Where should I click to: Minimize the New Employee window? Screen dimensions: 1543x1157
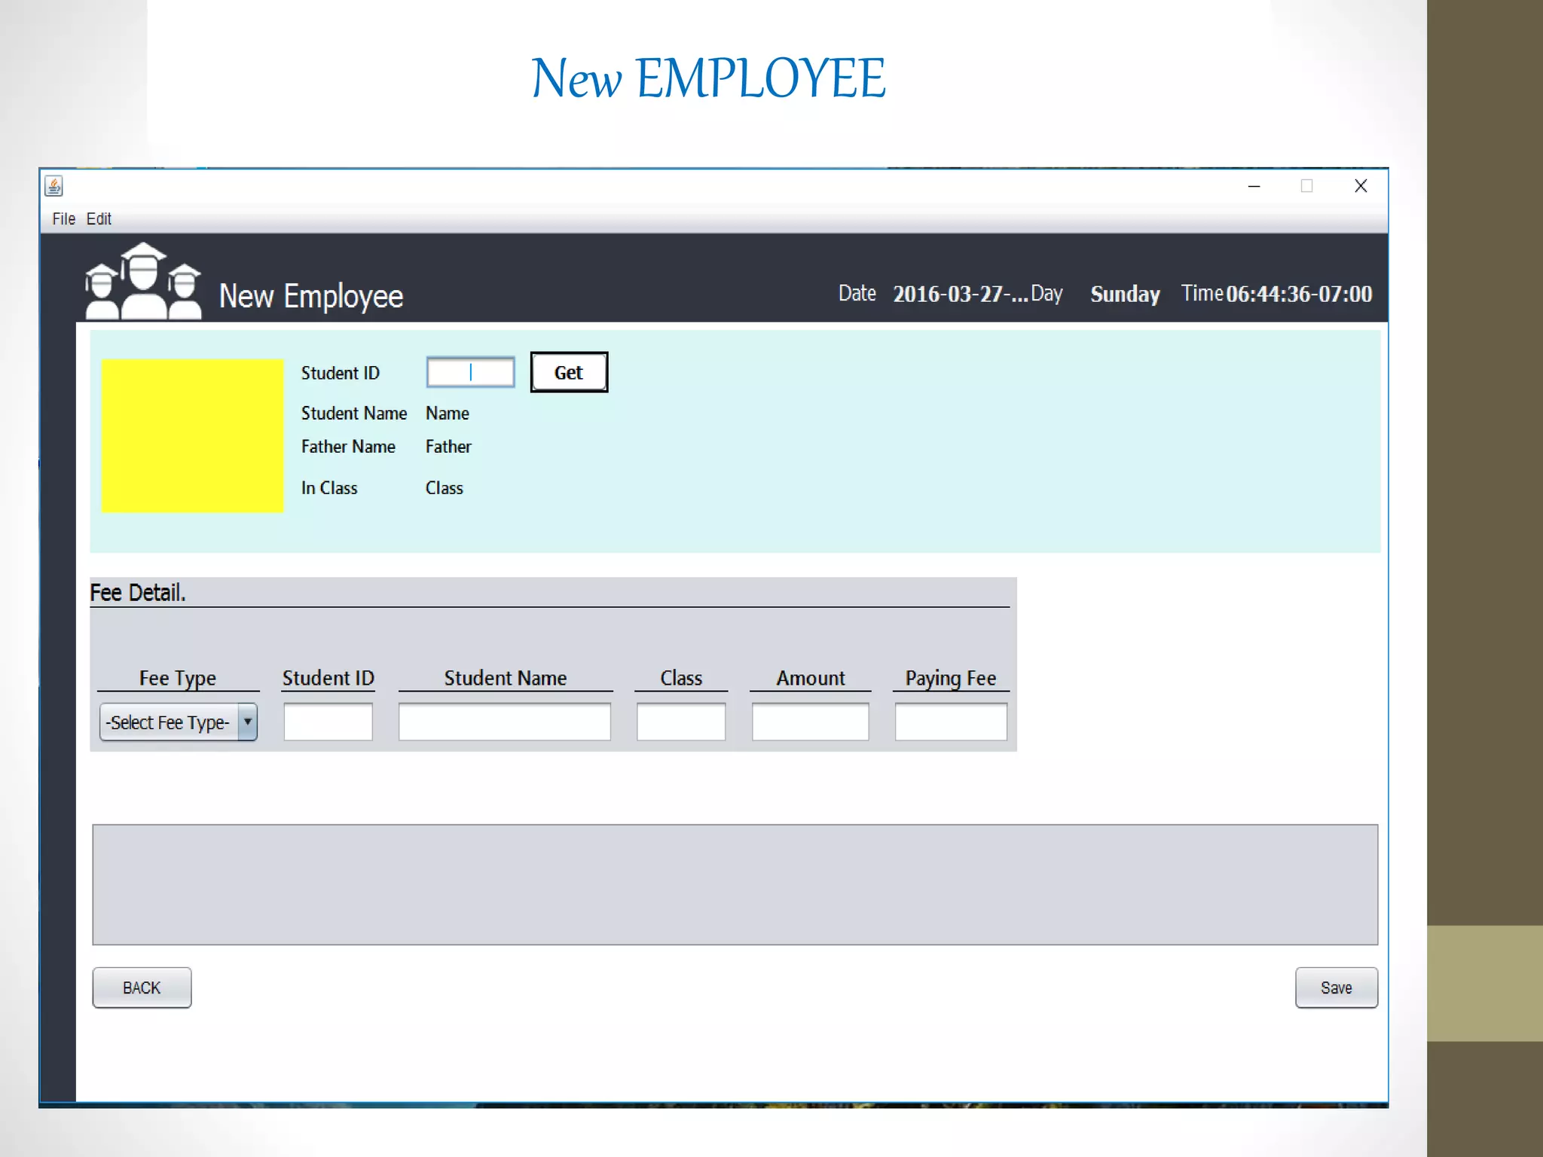click(x=1254, y=186)
